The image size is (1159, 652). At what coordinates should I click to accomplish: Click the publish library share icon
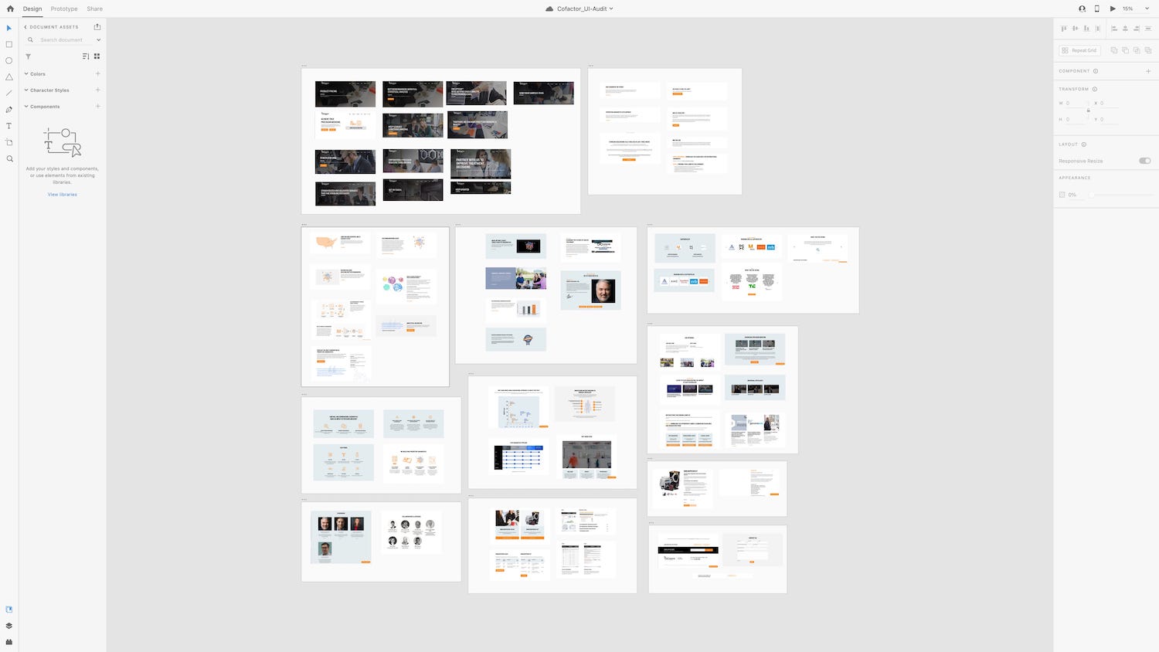click(x=97, y=27)
